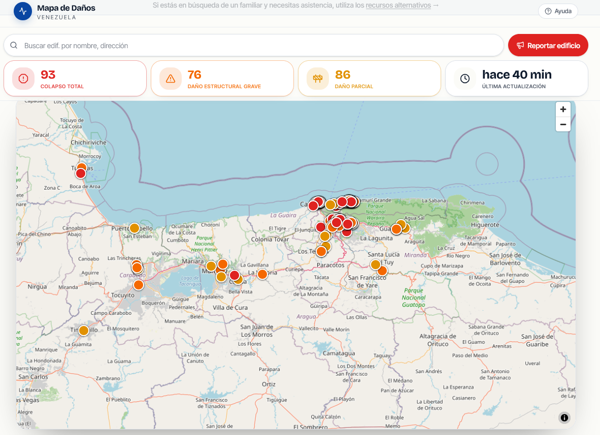Click the orange marker near La Gavillana
The image size is (600, 435).
pyautogui.click(x=223, y=264)
